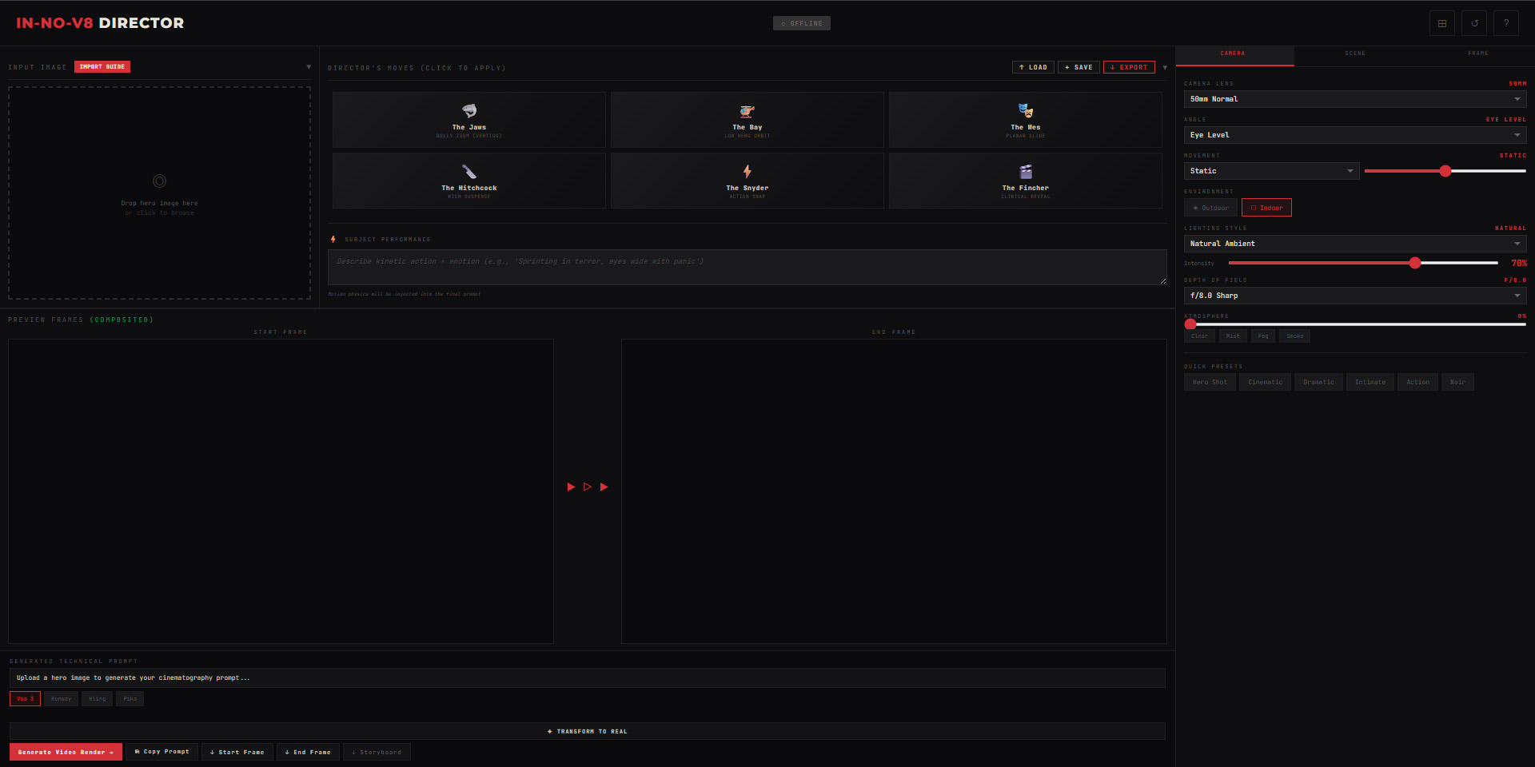Apply 'The Bay' low hero orbit move
The width and height of the screenshot is (1535, 767).
pos(747,119)
